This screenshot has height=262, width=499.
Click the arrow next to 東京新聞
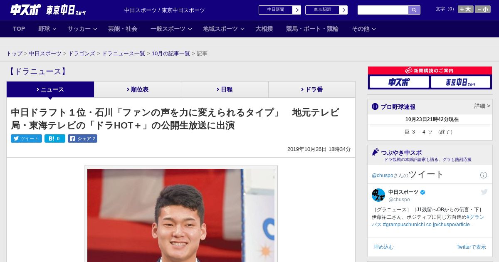pos(343,10)
